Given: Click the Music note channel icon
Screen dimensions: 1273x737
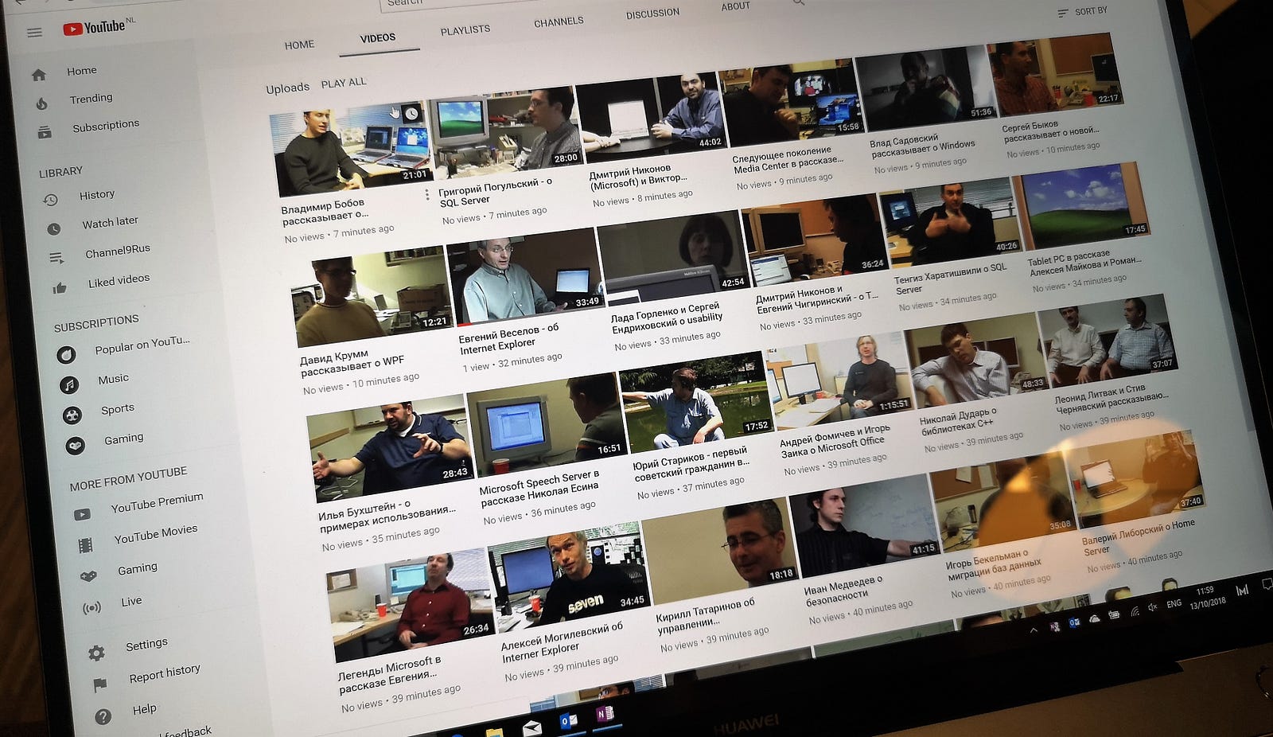Looking at the screenshot, I should pos(69,385).
